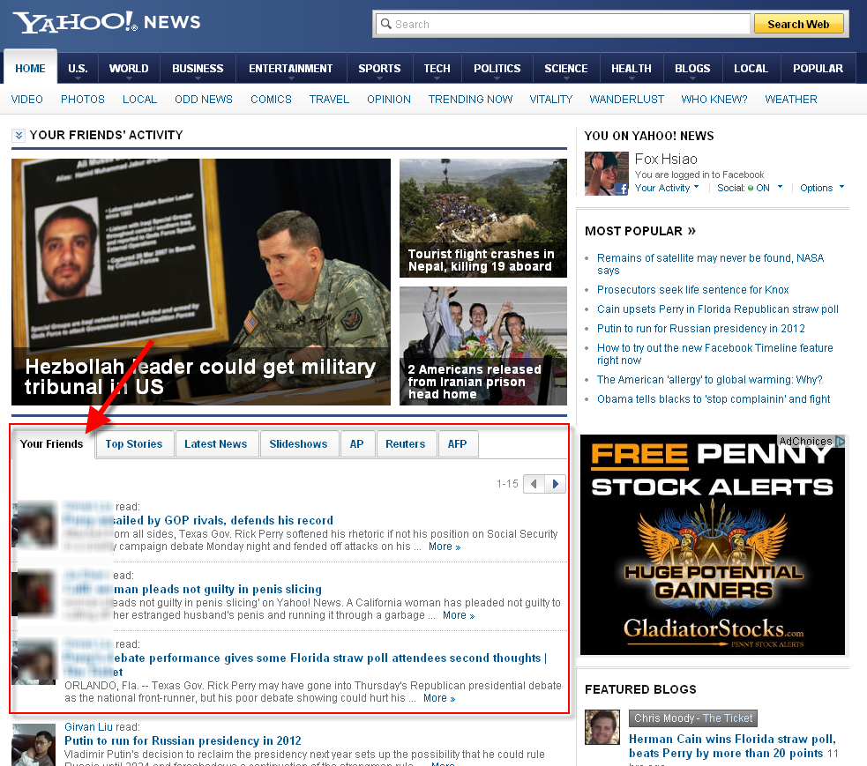Open the SCIENCE section
Screen dimensions: 867x766
pos(565,69)
